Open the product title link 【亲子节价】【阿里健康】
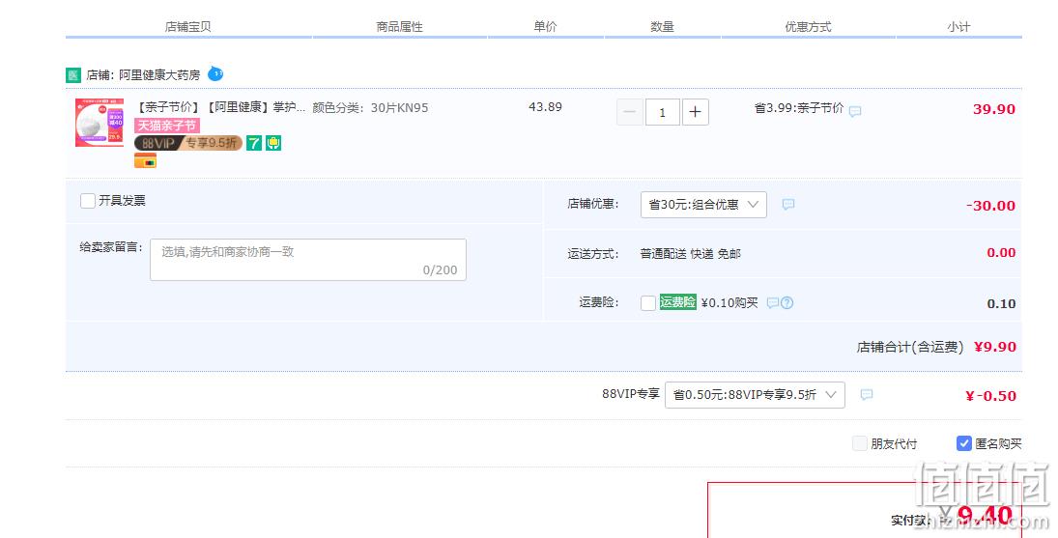 220,107
